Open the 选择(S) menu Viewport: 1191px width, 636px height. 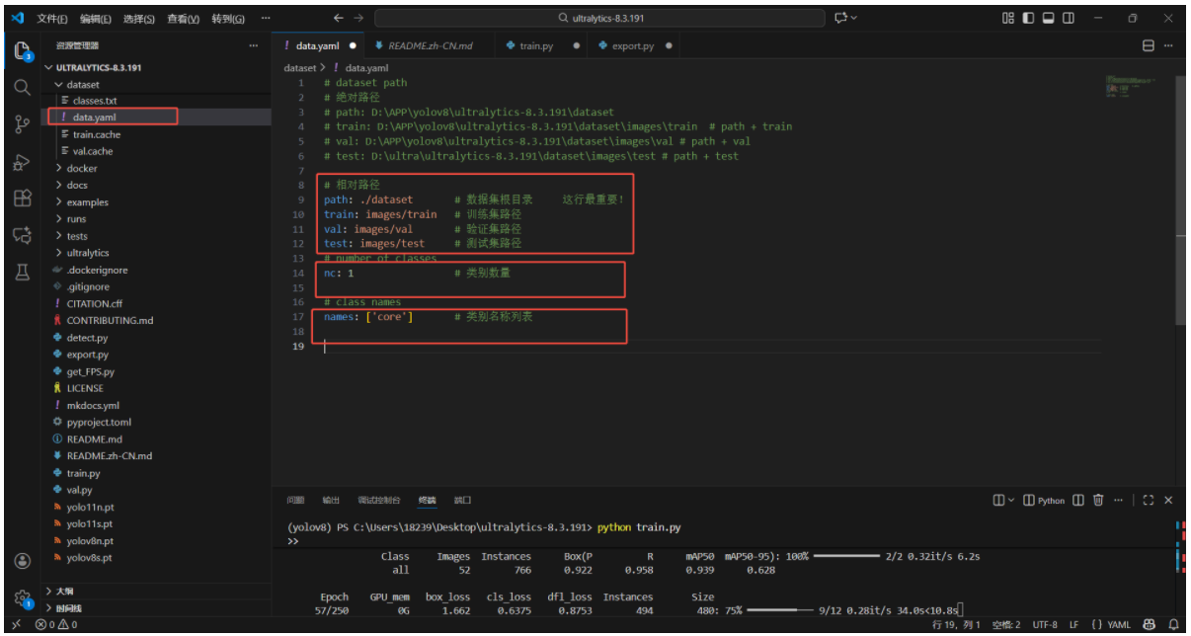coord(139,18)
